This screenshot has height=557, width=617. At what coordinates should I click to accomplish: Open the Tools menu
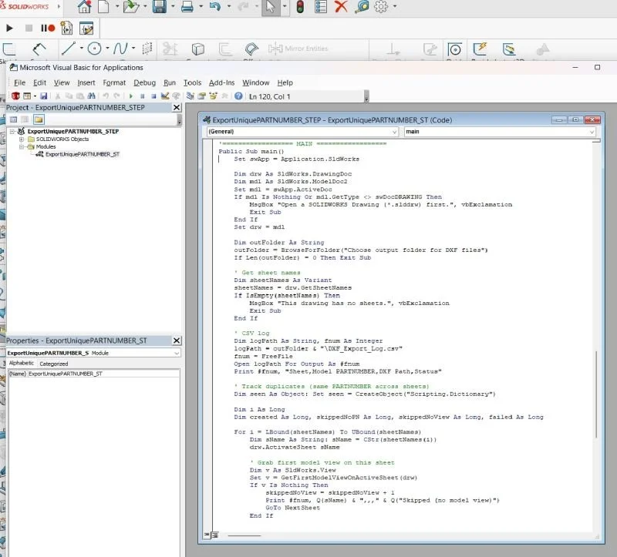[192, 82]
